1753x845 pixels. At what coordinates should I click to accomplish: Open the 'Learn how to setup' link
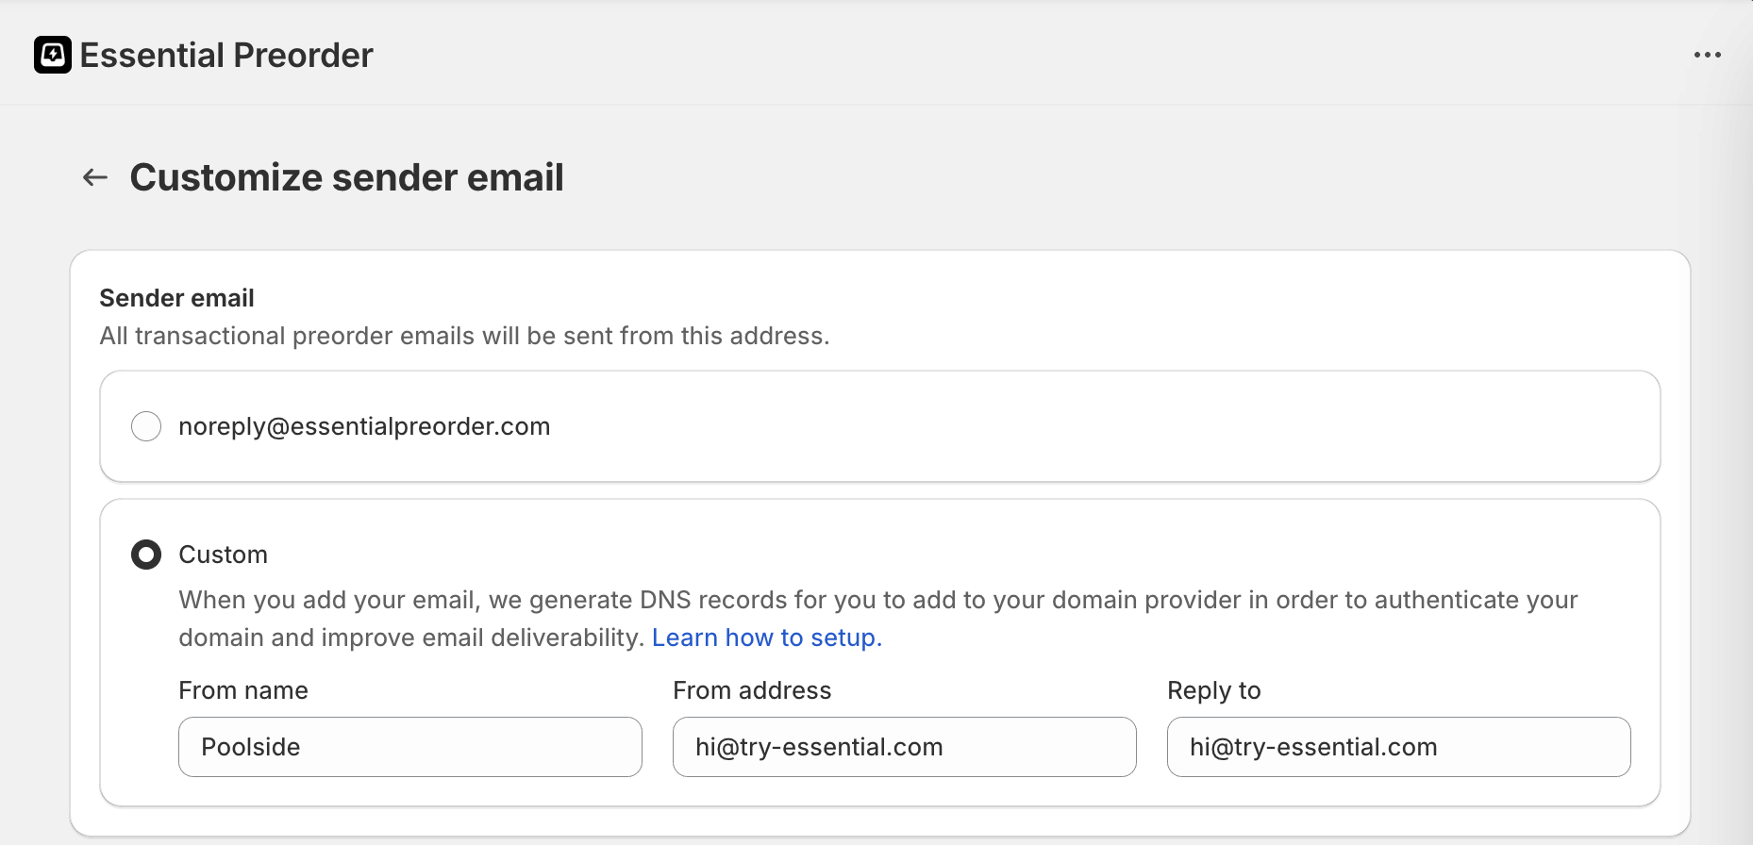click(x=766, y=638)
